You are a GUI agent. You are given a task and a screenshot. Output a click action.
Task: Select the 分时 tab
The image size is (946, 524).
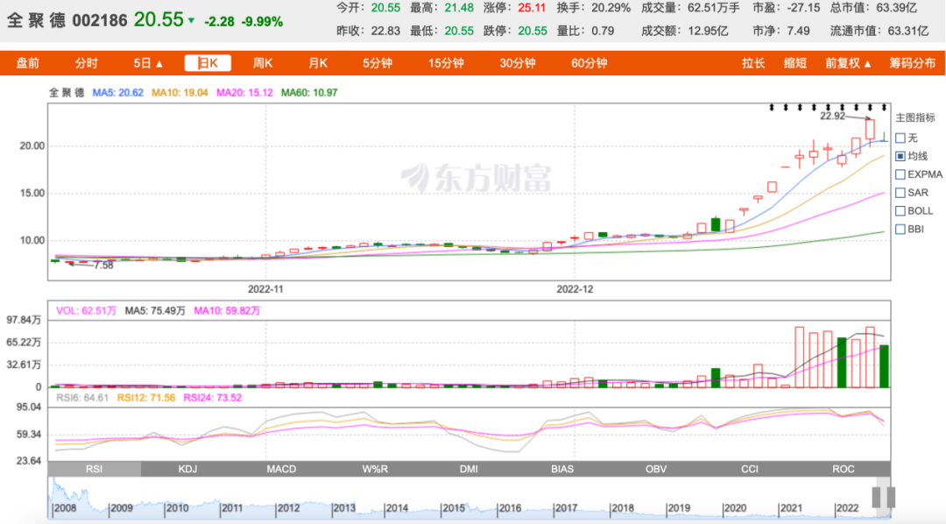pyautogui.click(x=86, y=63)
